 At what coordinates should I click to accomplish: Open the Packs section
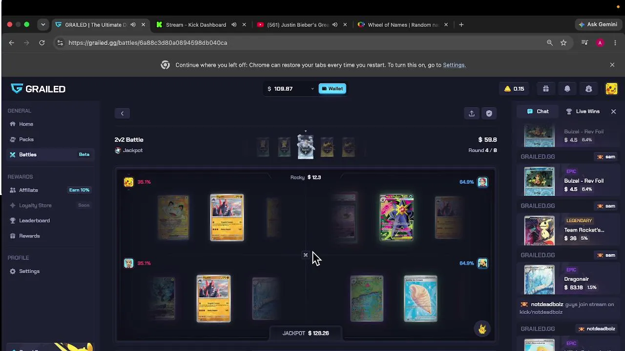(26, 139)
